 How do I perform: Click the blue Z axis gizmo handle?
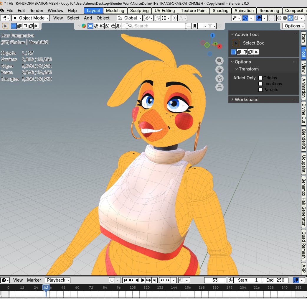(x=212, y=35)
